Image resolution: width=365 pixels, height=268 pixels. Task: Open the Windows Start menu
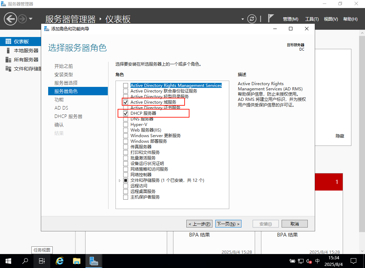pyautogui.click(x=8, y=261)
